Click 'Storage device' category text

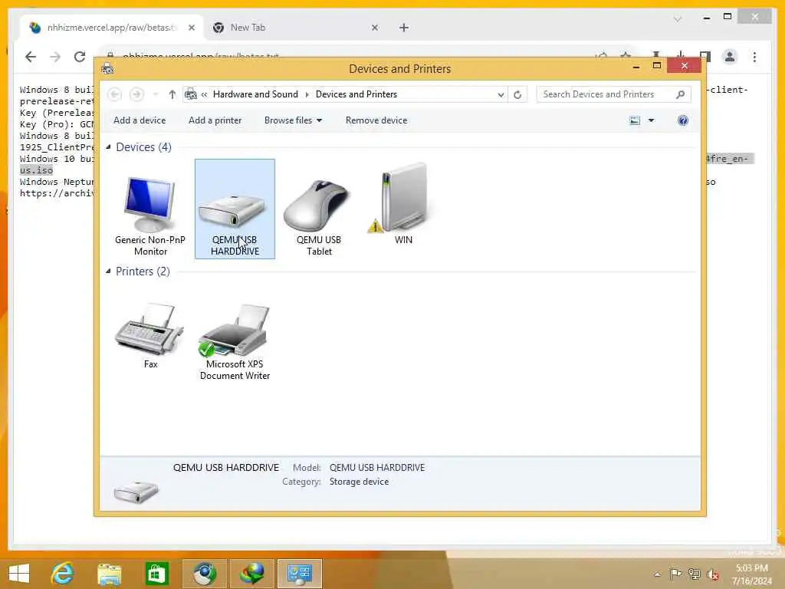[359, 482]
